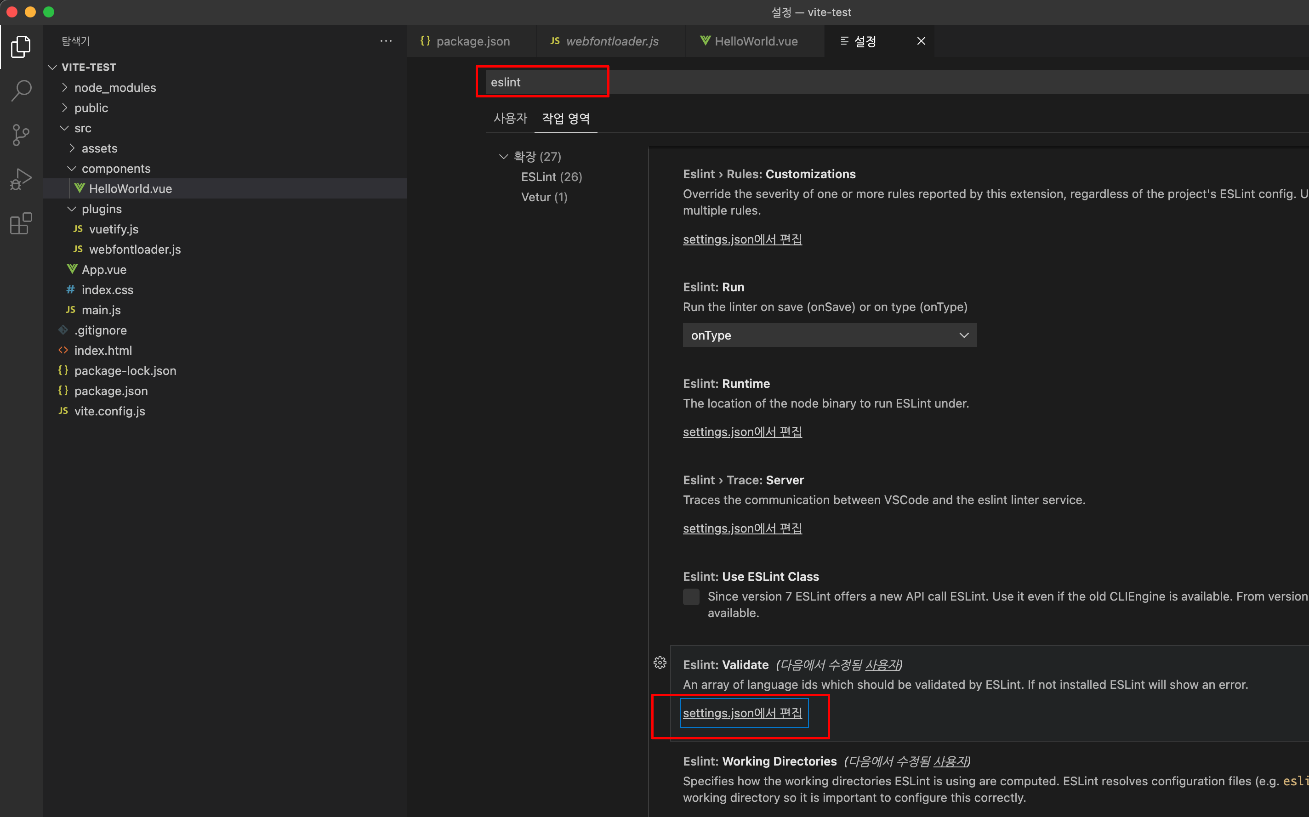Collapse the plugins folder

tap(101, 209)
